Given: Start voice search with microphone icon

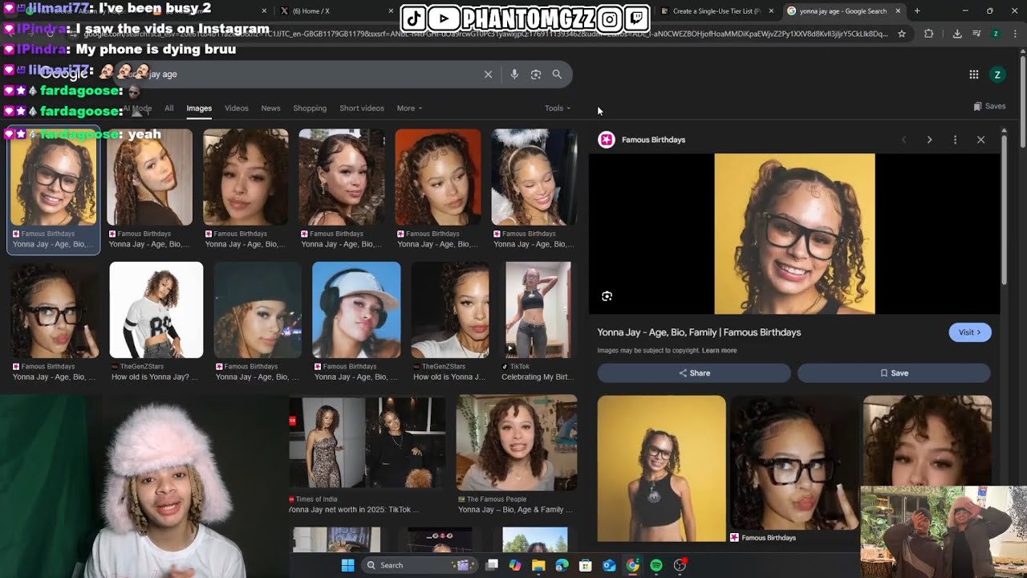Looking at the screenshot, I should (x=514, y=74).
